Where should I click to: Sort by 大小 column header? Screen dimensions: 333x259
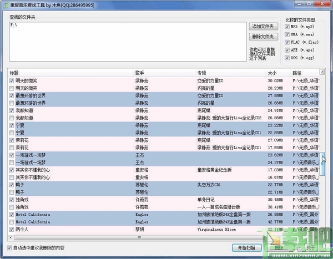(278, 73)
